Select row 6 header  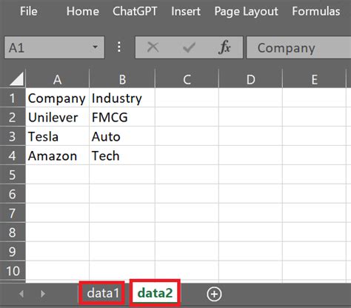pos(13,194)
